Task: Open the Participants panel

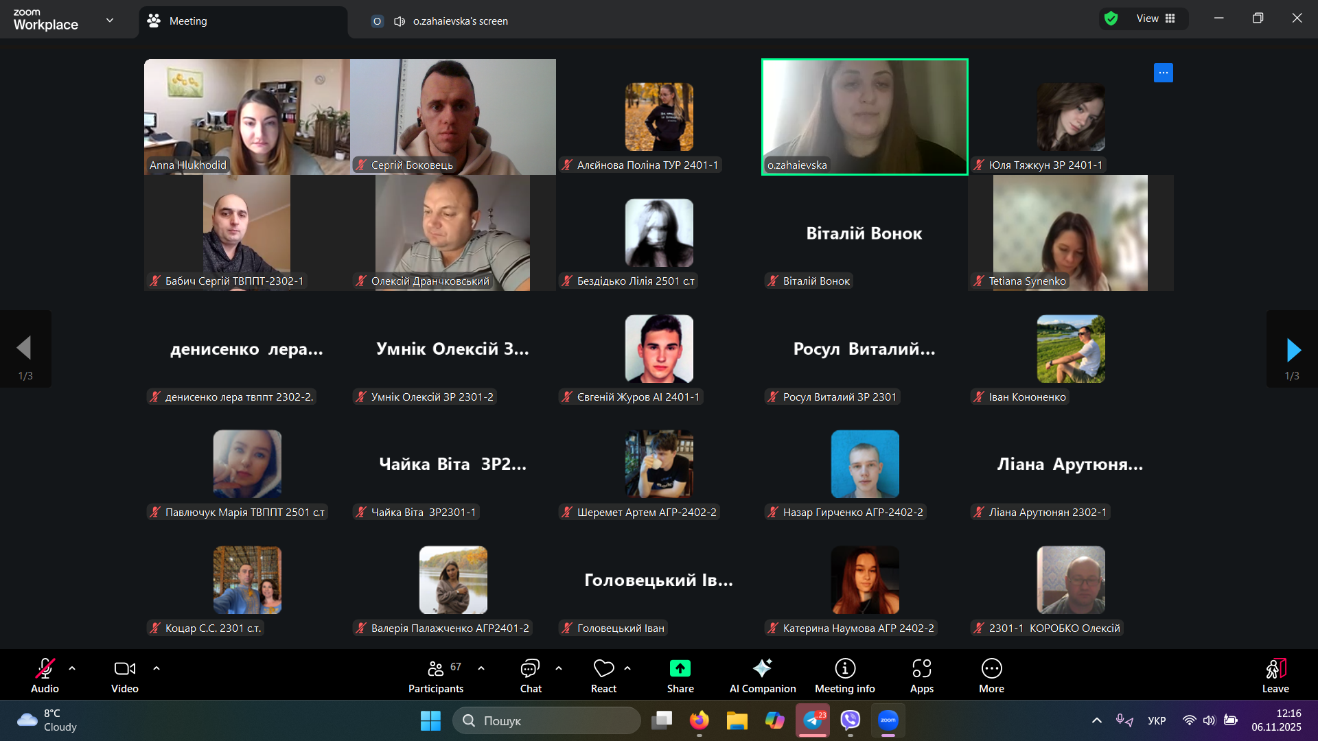Action: click(436, 676)
